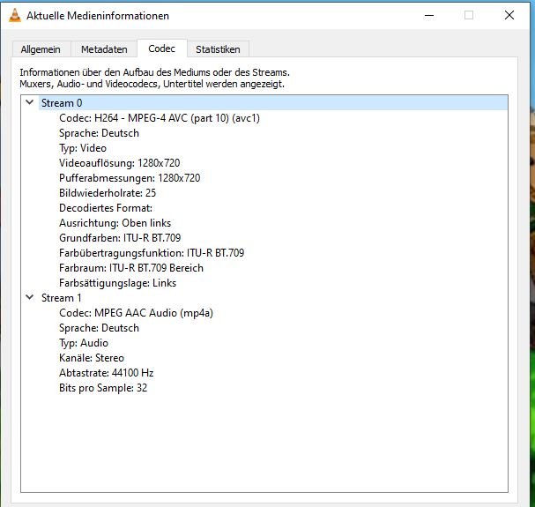
Task: Select the Abtastrate 44100 Hz row
Action: tap(106, 373)
